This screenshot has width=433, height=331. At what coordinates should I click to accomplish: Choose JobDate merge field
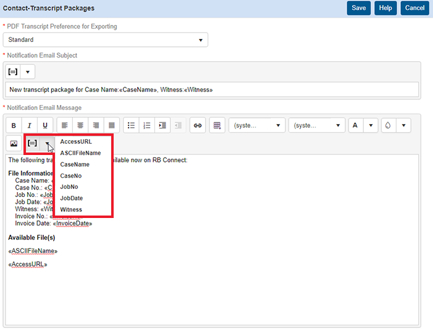[83, 198]
